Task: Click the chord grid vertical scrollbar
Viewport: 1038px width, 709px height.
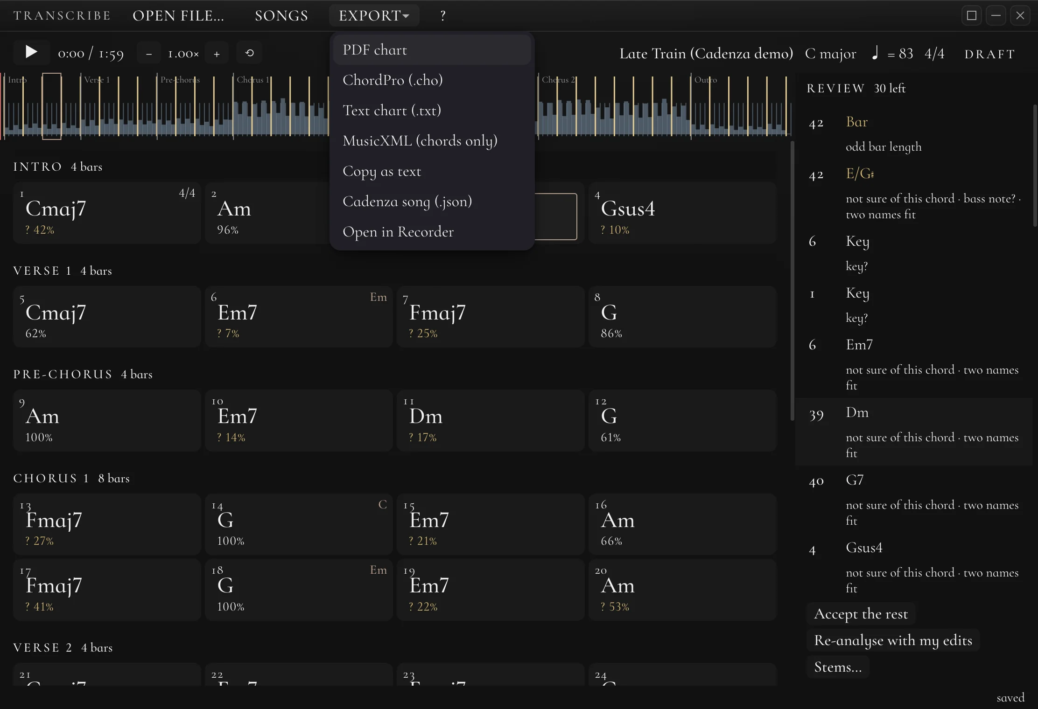Action: point(792,280)
